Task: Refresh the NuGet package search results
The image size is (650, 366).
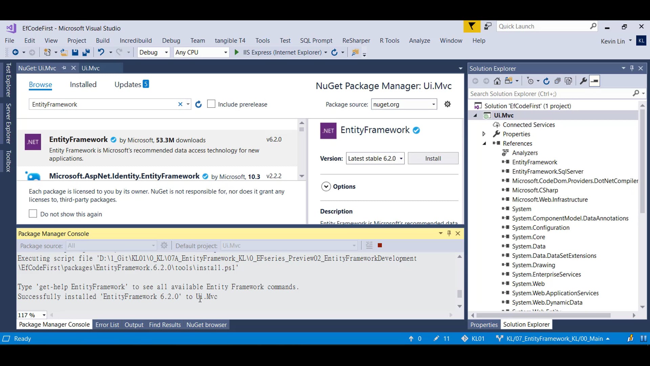Action: click(198, 104)
